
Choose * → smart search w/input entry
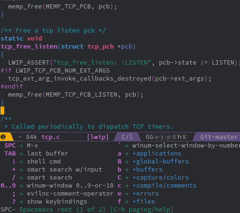[57, 170]
